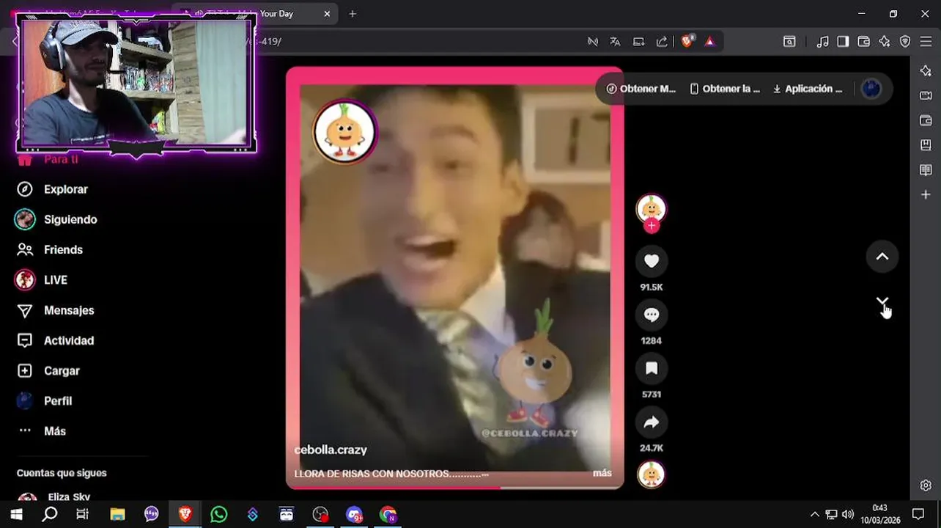Expand the caption with the más link
Screen dimensions: 941x528
pyautogui.click(x=602, y=473)
